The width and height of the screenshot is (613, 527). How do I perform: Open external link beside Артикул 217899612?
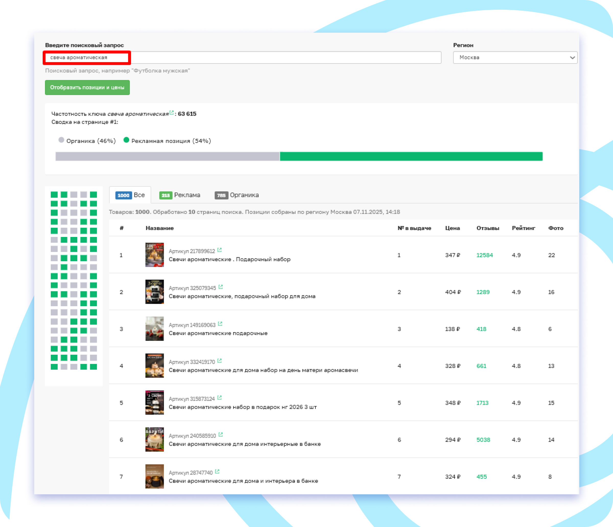[219, 250]
